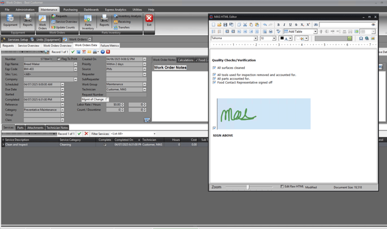Click Bold in HTML editor toolbar
Image resolution: width=387 pixels, height=229 pixels.
click(278, 25)
